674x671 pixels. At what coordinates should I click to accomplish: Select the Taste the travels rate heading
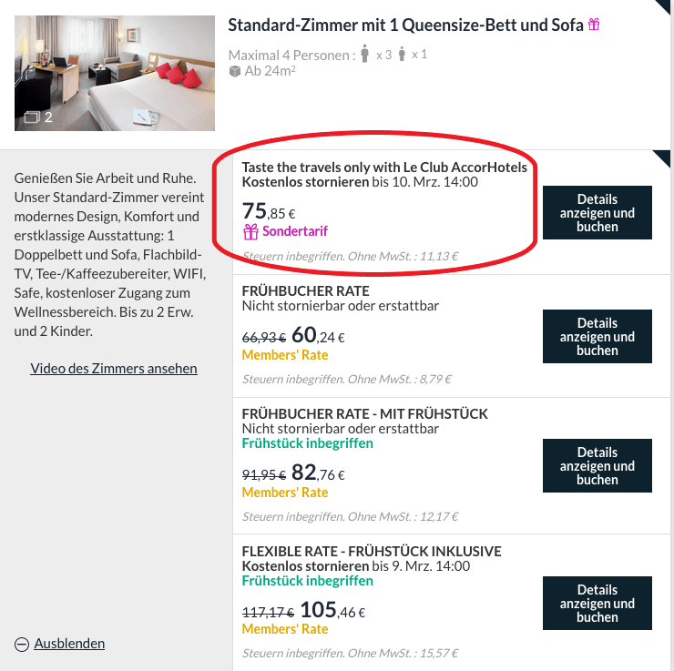(384, 168)
